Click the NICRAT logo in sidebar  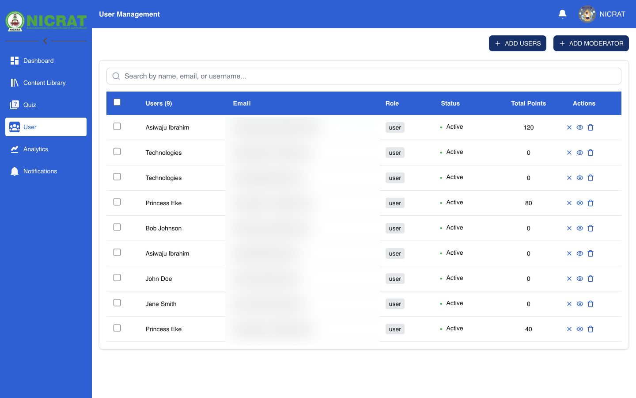(x=46, y=21)
